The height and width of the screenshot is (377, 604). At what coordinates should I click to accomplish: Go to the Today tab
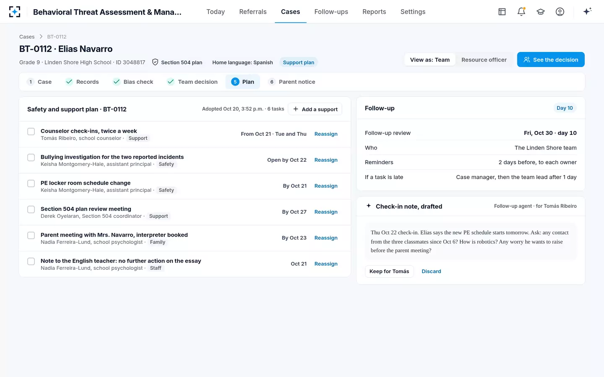click(216, 12)
